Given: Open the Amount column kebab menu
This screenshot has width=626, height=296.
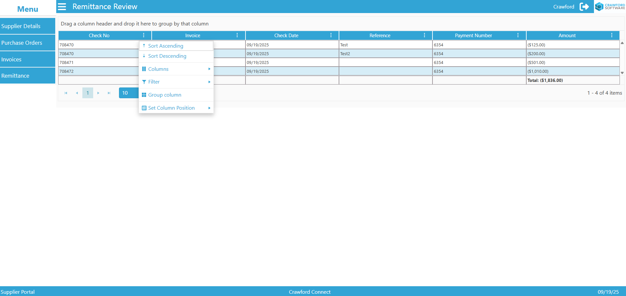Looking at the screenshot, I should [612, 35].
